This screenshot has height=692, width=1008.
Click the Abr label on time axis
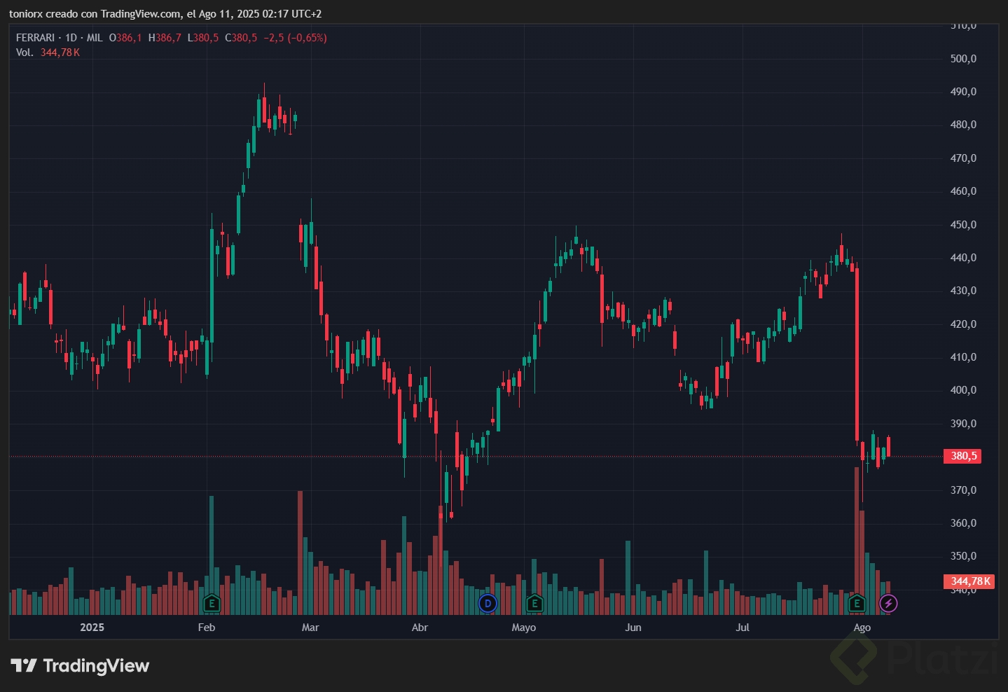420,628
